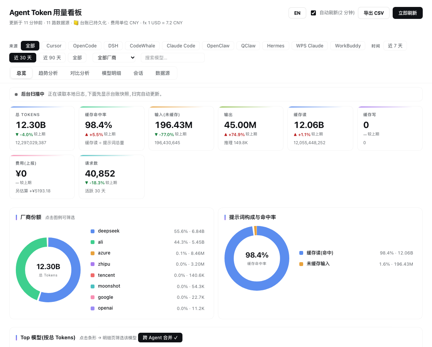This screenshot has width=432, height=347.
Task: Open the 全部厂商 vendor dropdown
Action: coord(114,57)
